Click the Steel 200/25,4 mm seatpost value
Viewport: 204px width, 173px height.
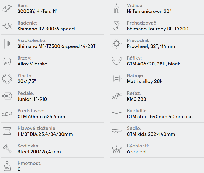[39, 152]
